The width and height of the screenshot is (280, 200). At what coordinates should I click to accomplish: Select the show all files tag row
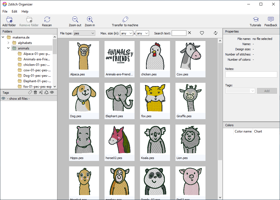(x=29, y=98)
